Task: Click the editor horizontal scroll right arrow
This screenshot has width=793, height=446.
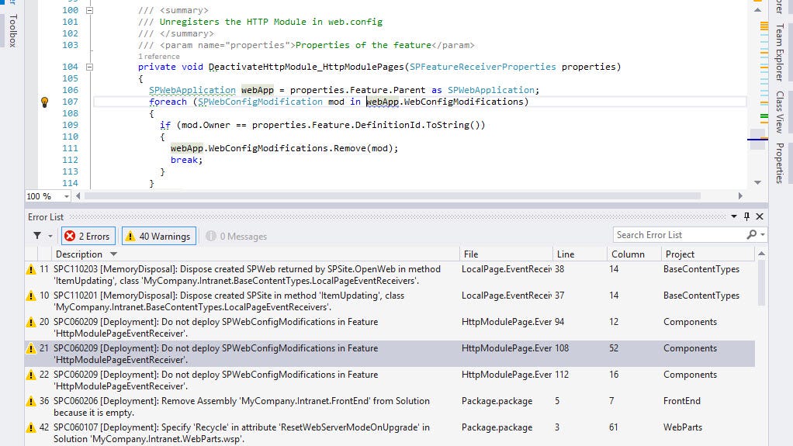Action: (x=740, y=196)
